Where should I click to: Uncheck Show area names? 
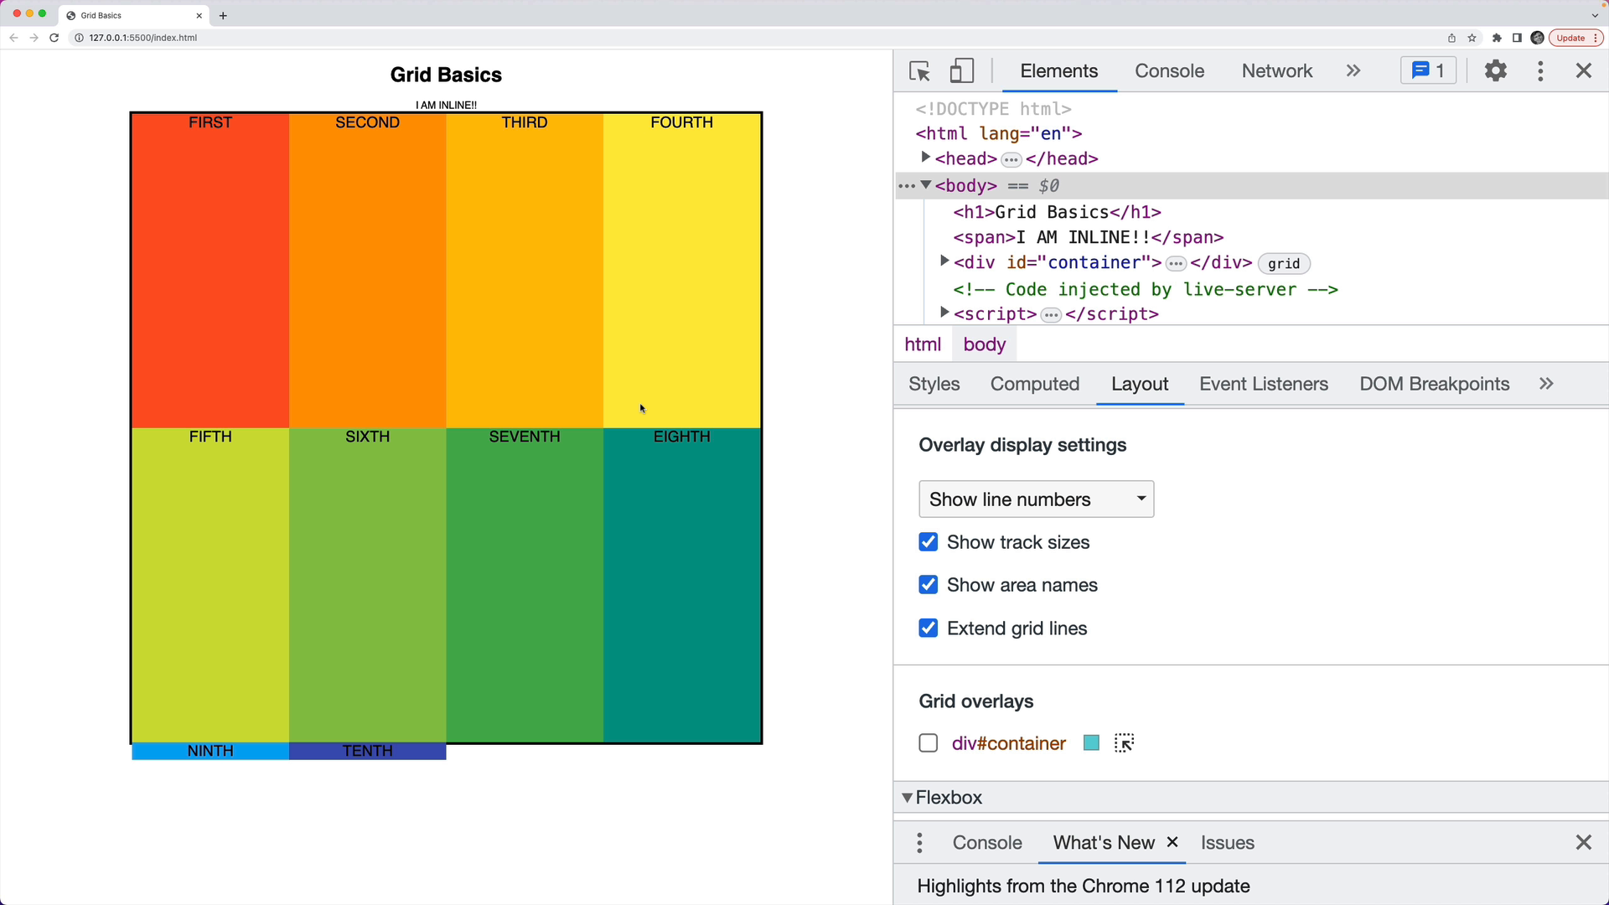[x=928, y=585]
